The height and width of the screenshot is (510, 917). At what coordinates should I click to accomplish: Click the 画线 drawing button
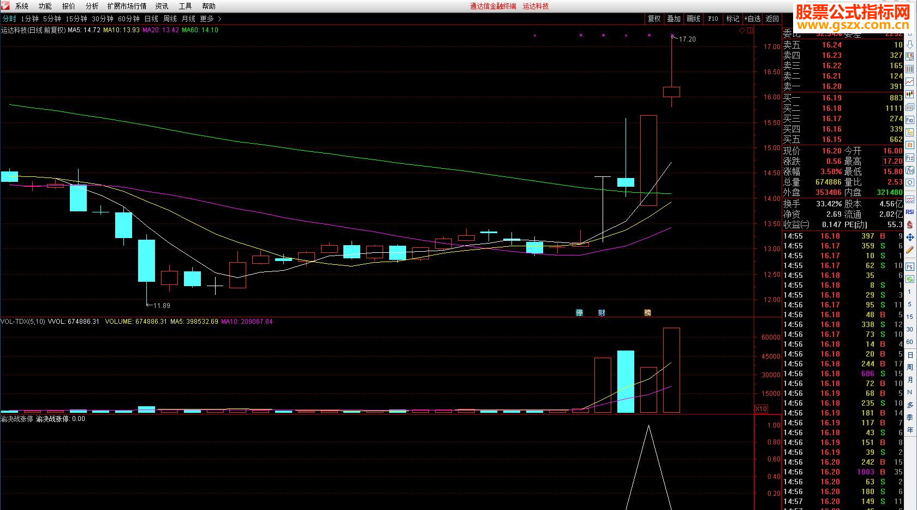(693, 19)
